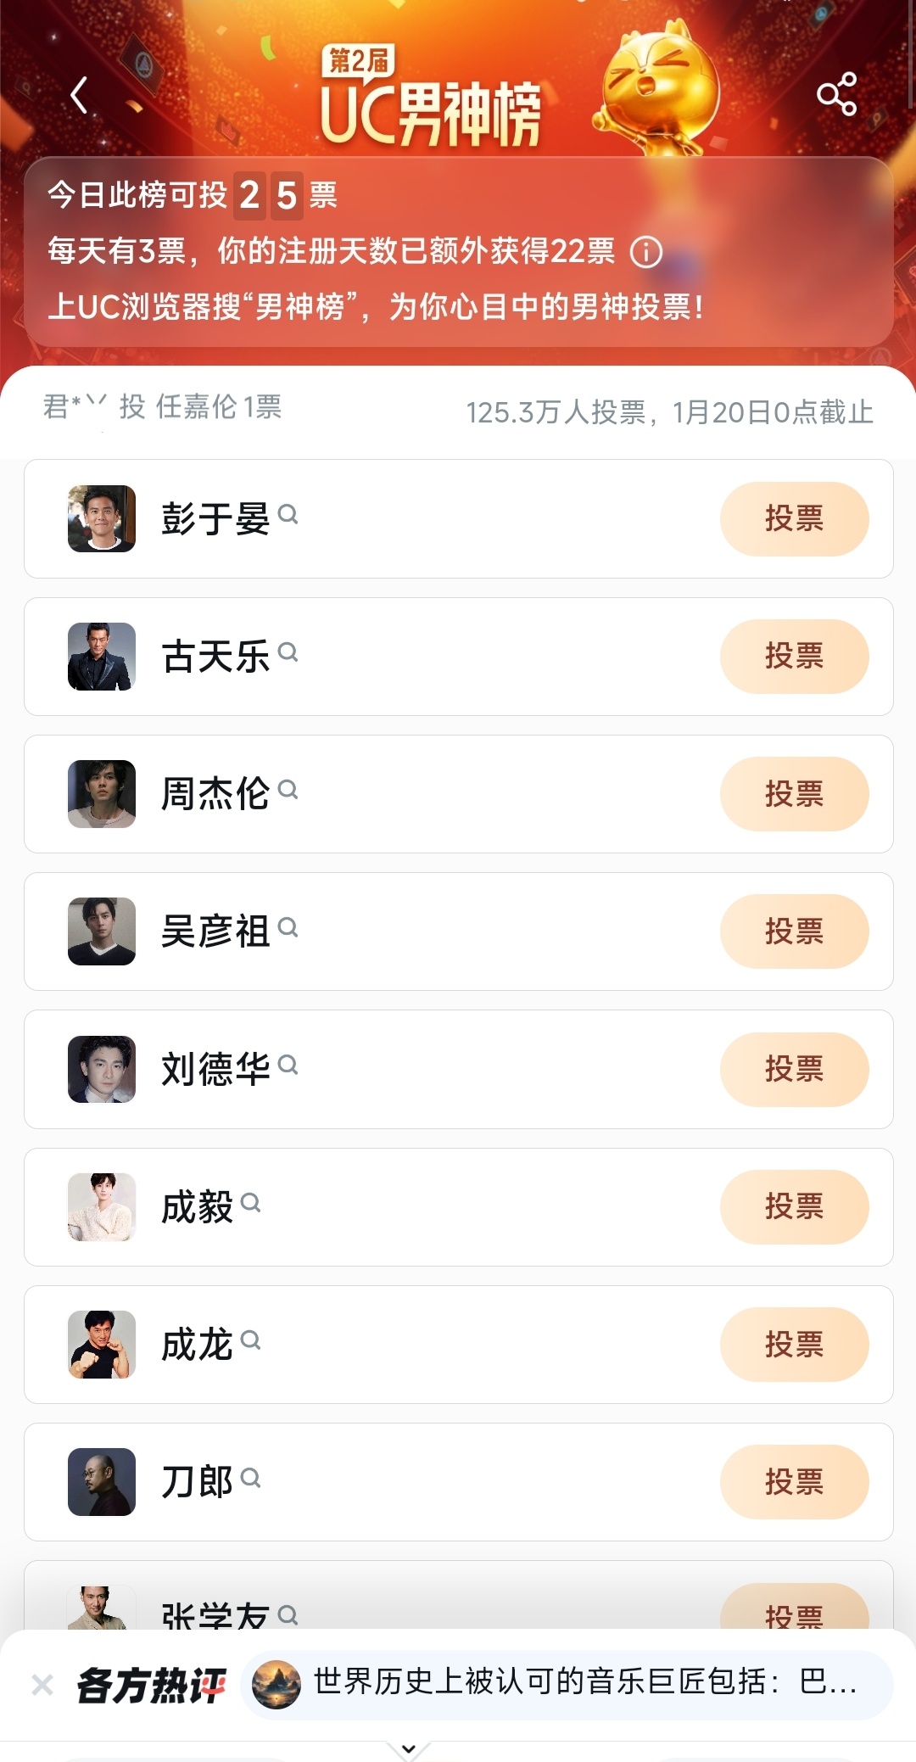Vote for 成龙

point(795,1344)
